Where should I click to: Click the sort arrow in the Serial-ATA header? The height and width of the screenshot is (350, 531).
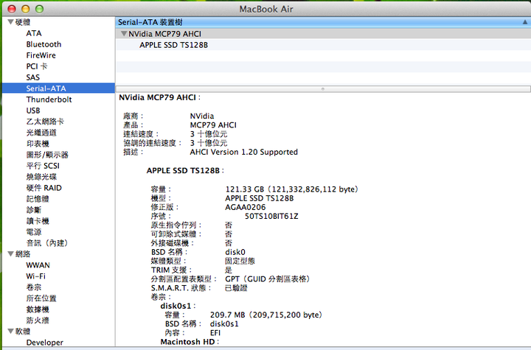click(x=524, y=22)
